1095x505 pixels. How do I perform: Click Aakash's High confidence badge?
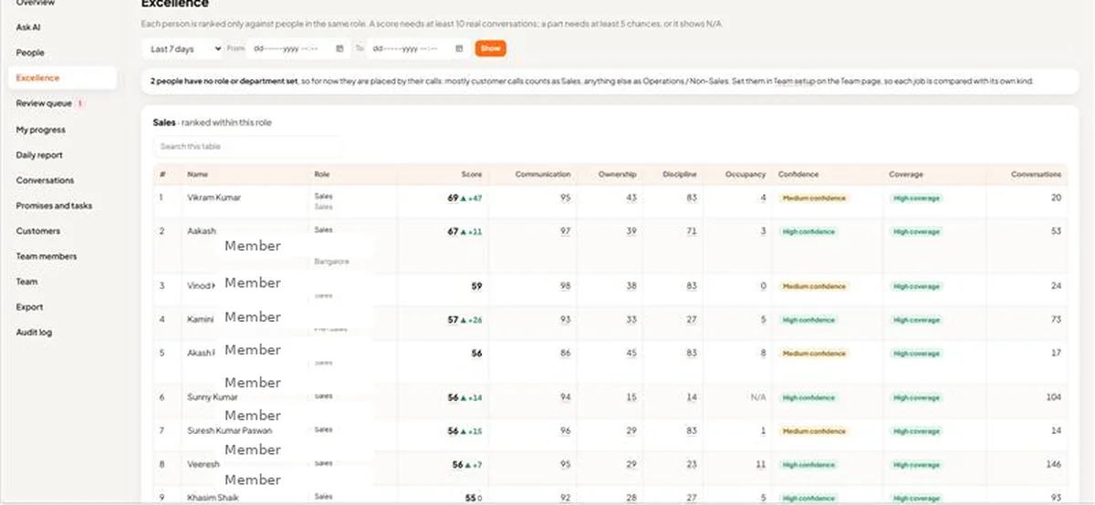click(x=808, y=232)
